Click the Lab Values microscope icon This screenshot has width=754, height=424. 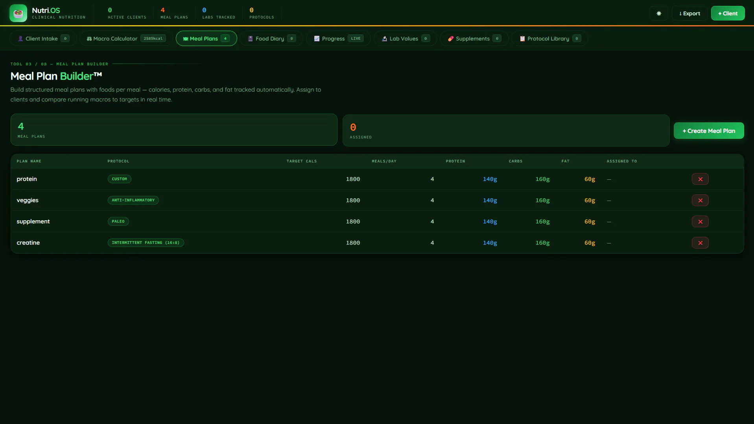385,39
